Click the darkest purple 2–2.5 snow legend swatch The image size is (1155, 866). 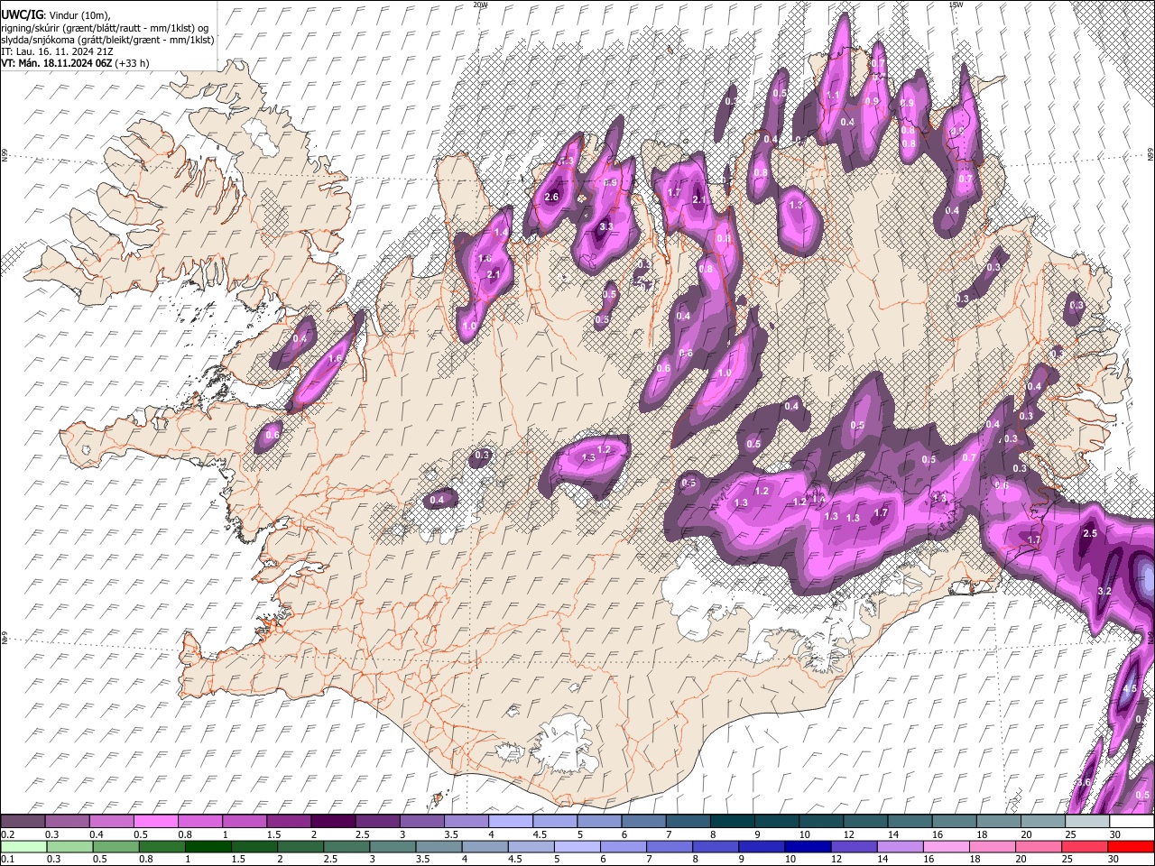tap(333, 821)
